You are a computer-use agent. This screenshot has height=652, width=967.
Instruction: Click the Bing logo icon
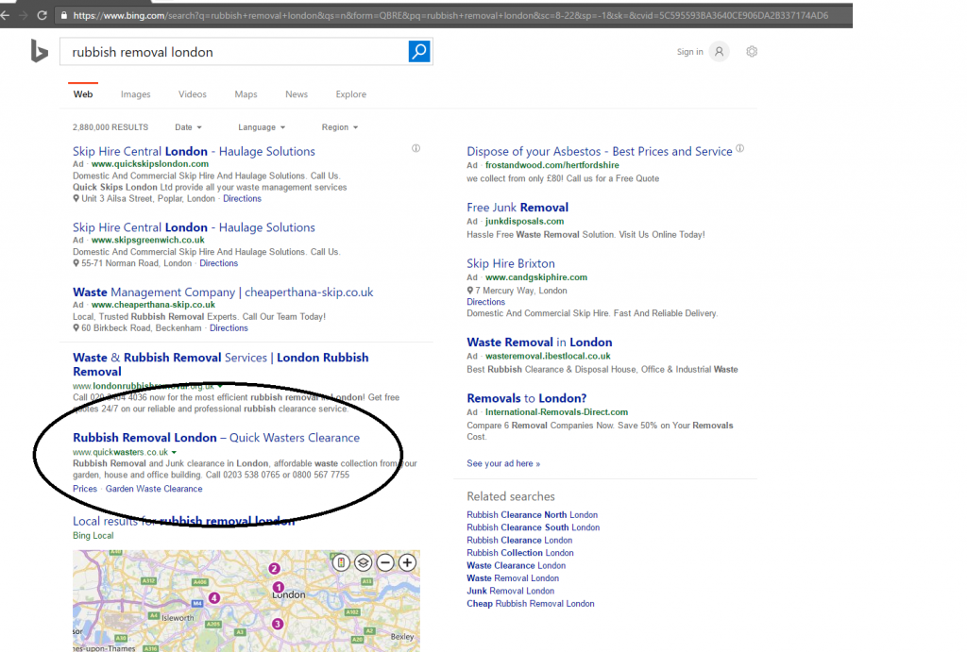39,51
